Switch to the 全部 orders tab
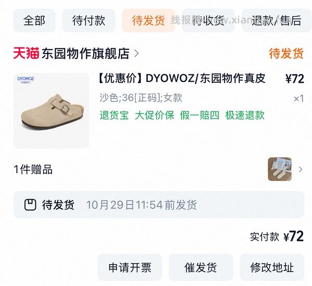This screenshot has width=312, height=286. click(x=34, y=20)
